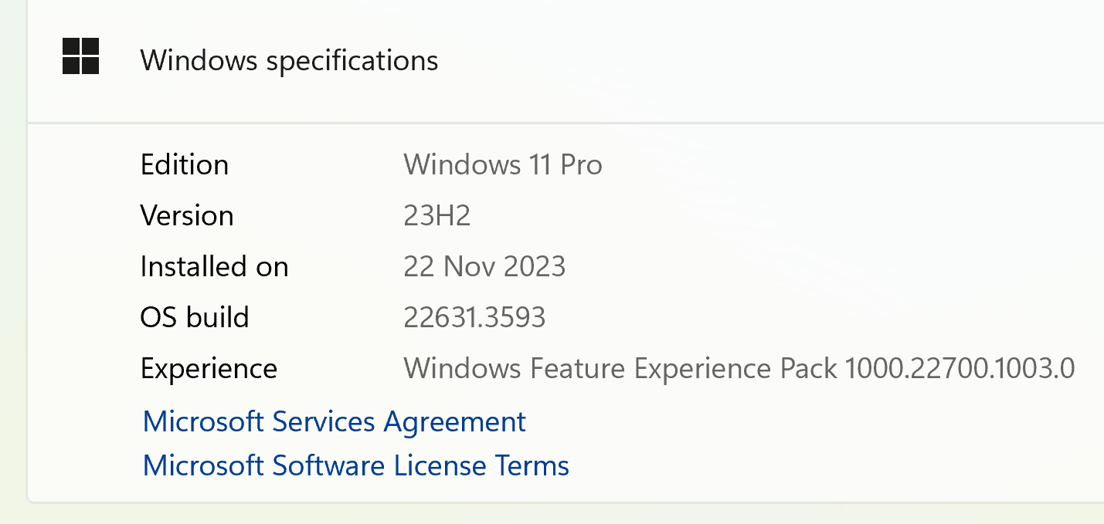Click the Windows logo icon
This screenshot has width=1104, height=524.
coord(80,56)
